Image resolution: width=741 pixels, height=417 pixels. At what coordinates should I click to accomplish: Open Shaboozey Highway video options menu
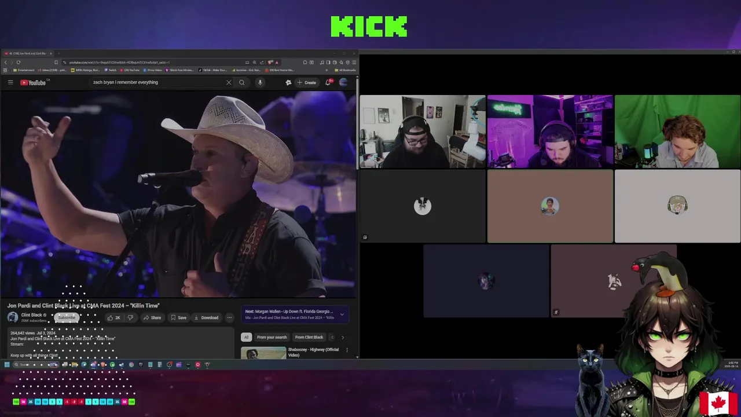pyautogui.click(x=347, y=350)
